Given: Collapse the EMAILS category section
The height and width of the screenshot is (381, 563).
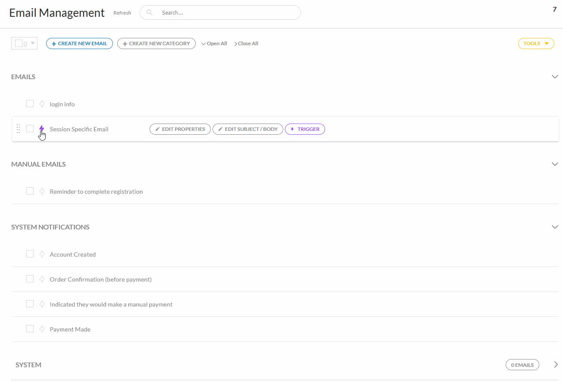Looking at the screenshot, I should tap(555, 77).
